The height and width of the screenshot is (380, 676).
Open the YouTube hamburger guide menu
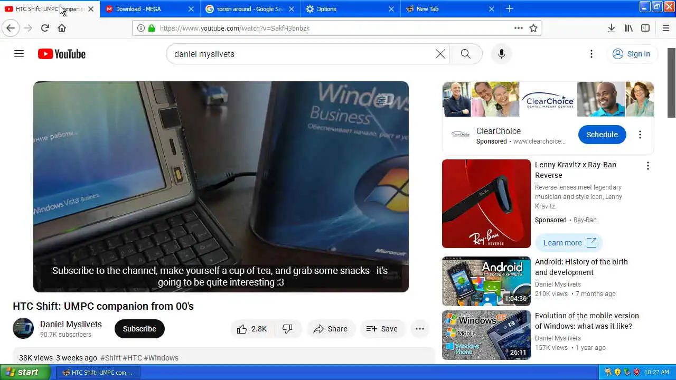(x=19, y=54)
